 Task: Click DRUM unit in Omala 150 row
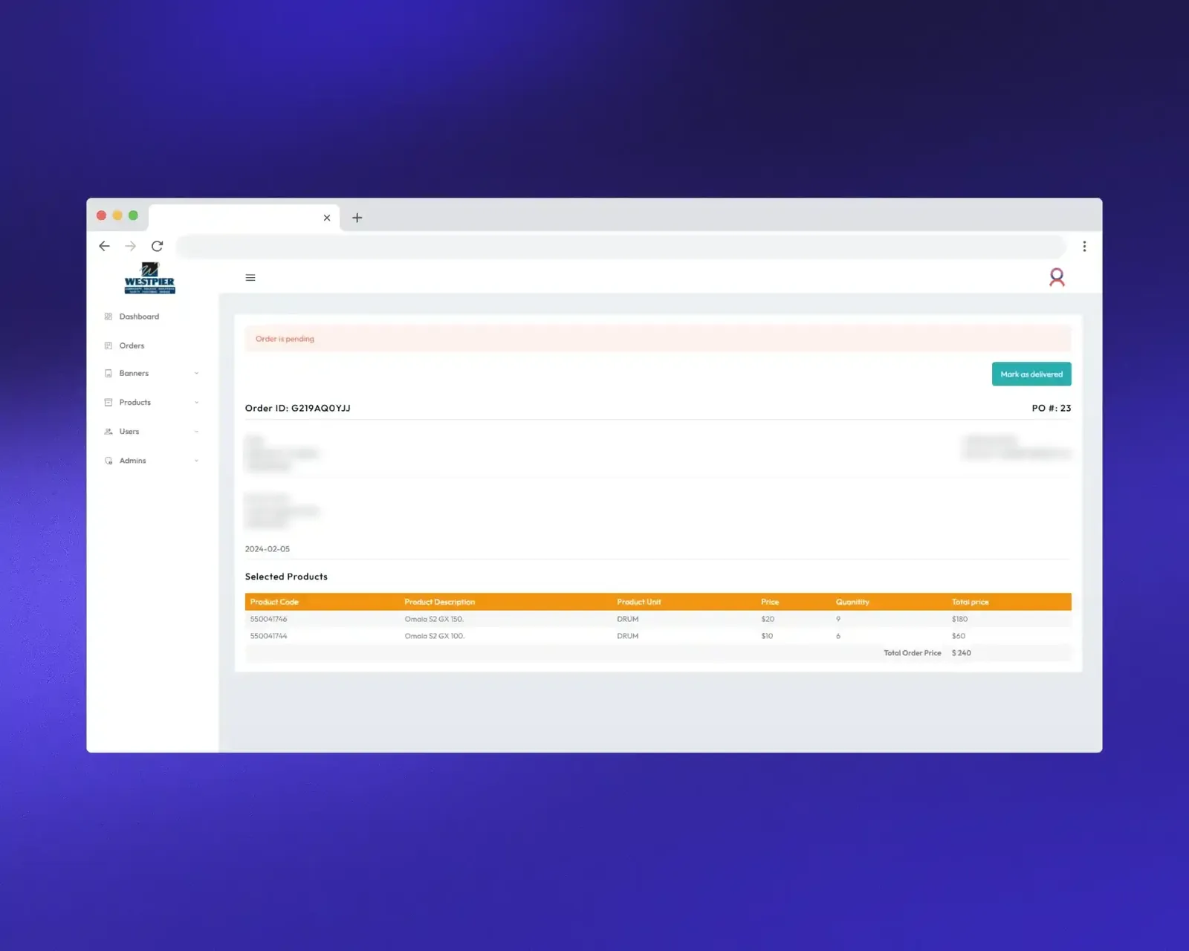627,619
